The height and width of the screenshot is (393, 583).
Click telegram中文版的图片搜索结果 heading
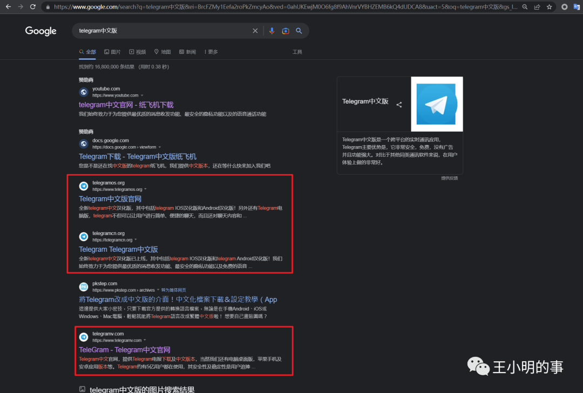(142, 389)
